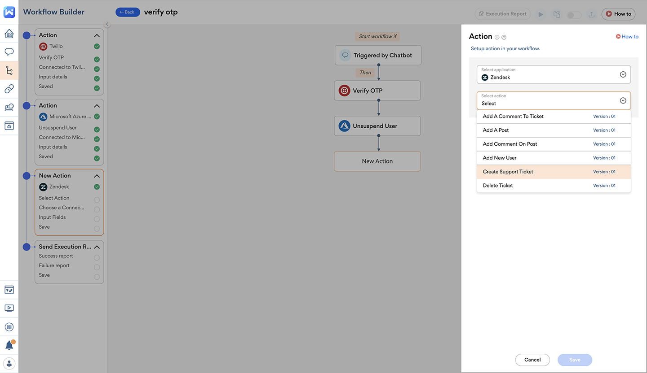647x373 pixels.
Task: Open notifications bell icon
Action: [x=9, y=345]
